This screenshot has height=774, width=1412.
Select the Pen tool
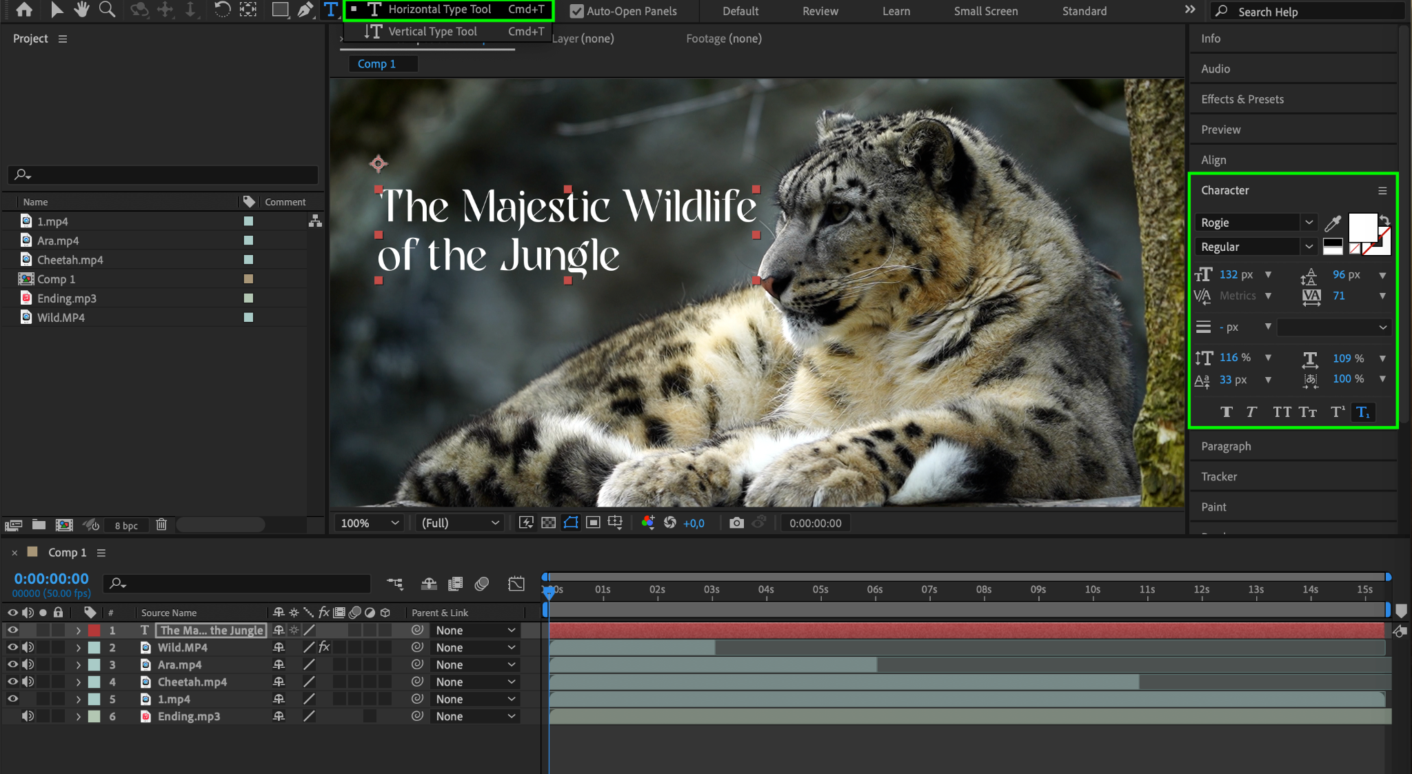(x=305, y=10)
